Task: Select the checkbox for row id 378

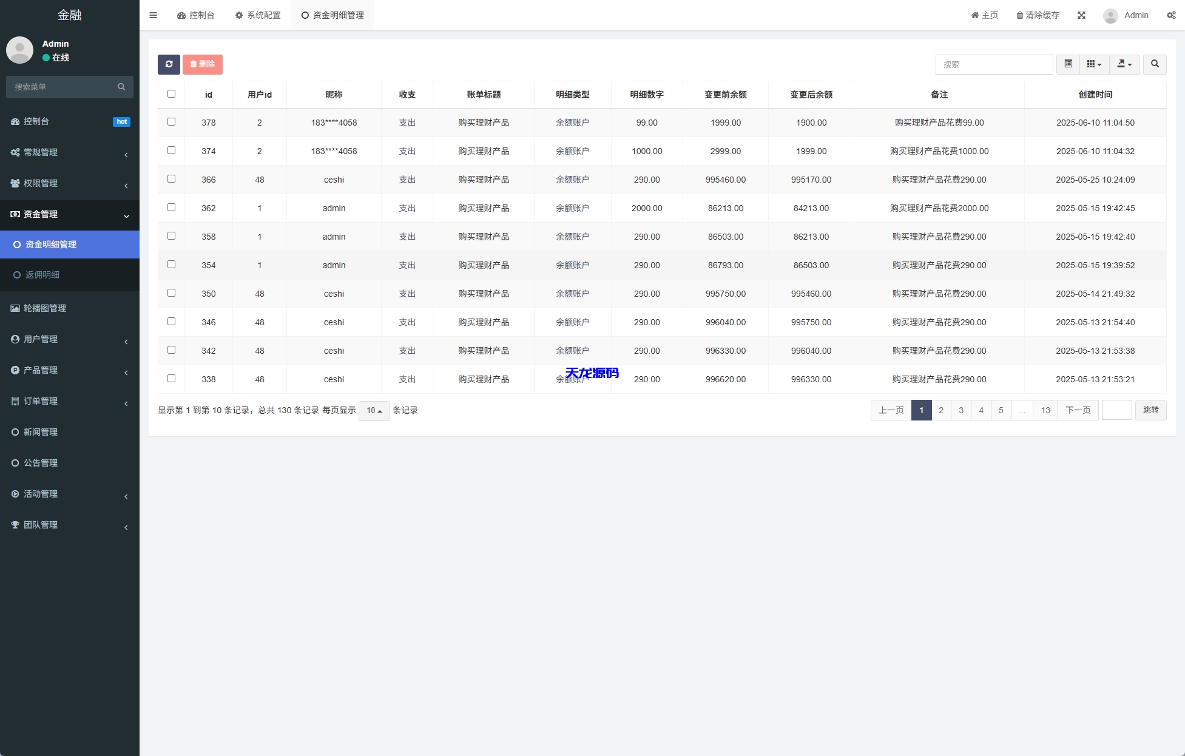Action: 171,122
